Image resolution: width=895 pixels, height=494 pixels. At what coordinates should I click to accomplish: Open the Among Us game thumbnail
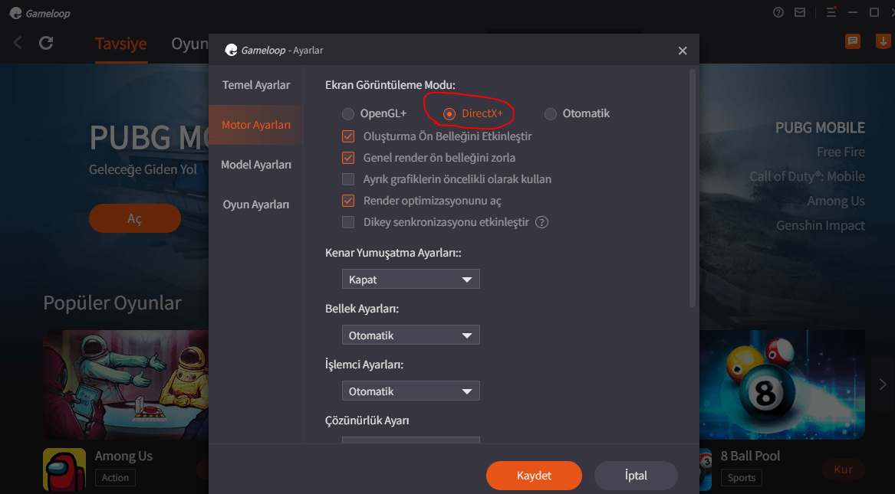pyautogui.click(x=126, y=384)
